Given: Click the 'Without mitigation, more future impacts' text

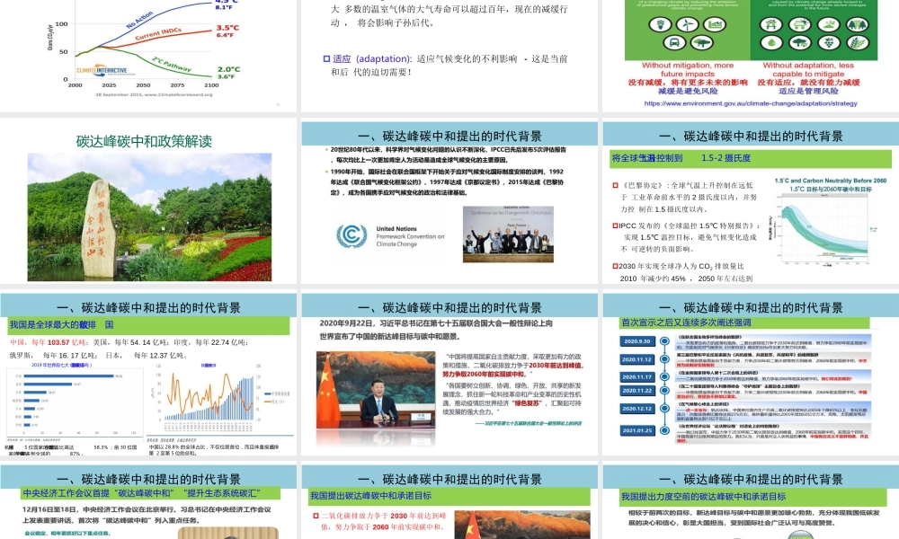Looking at the screenshot, I should 688,69.
